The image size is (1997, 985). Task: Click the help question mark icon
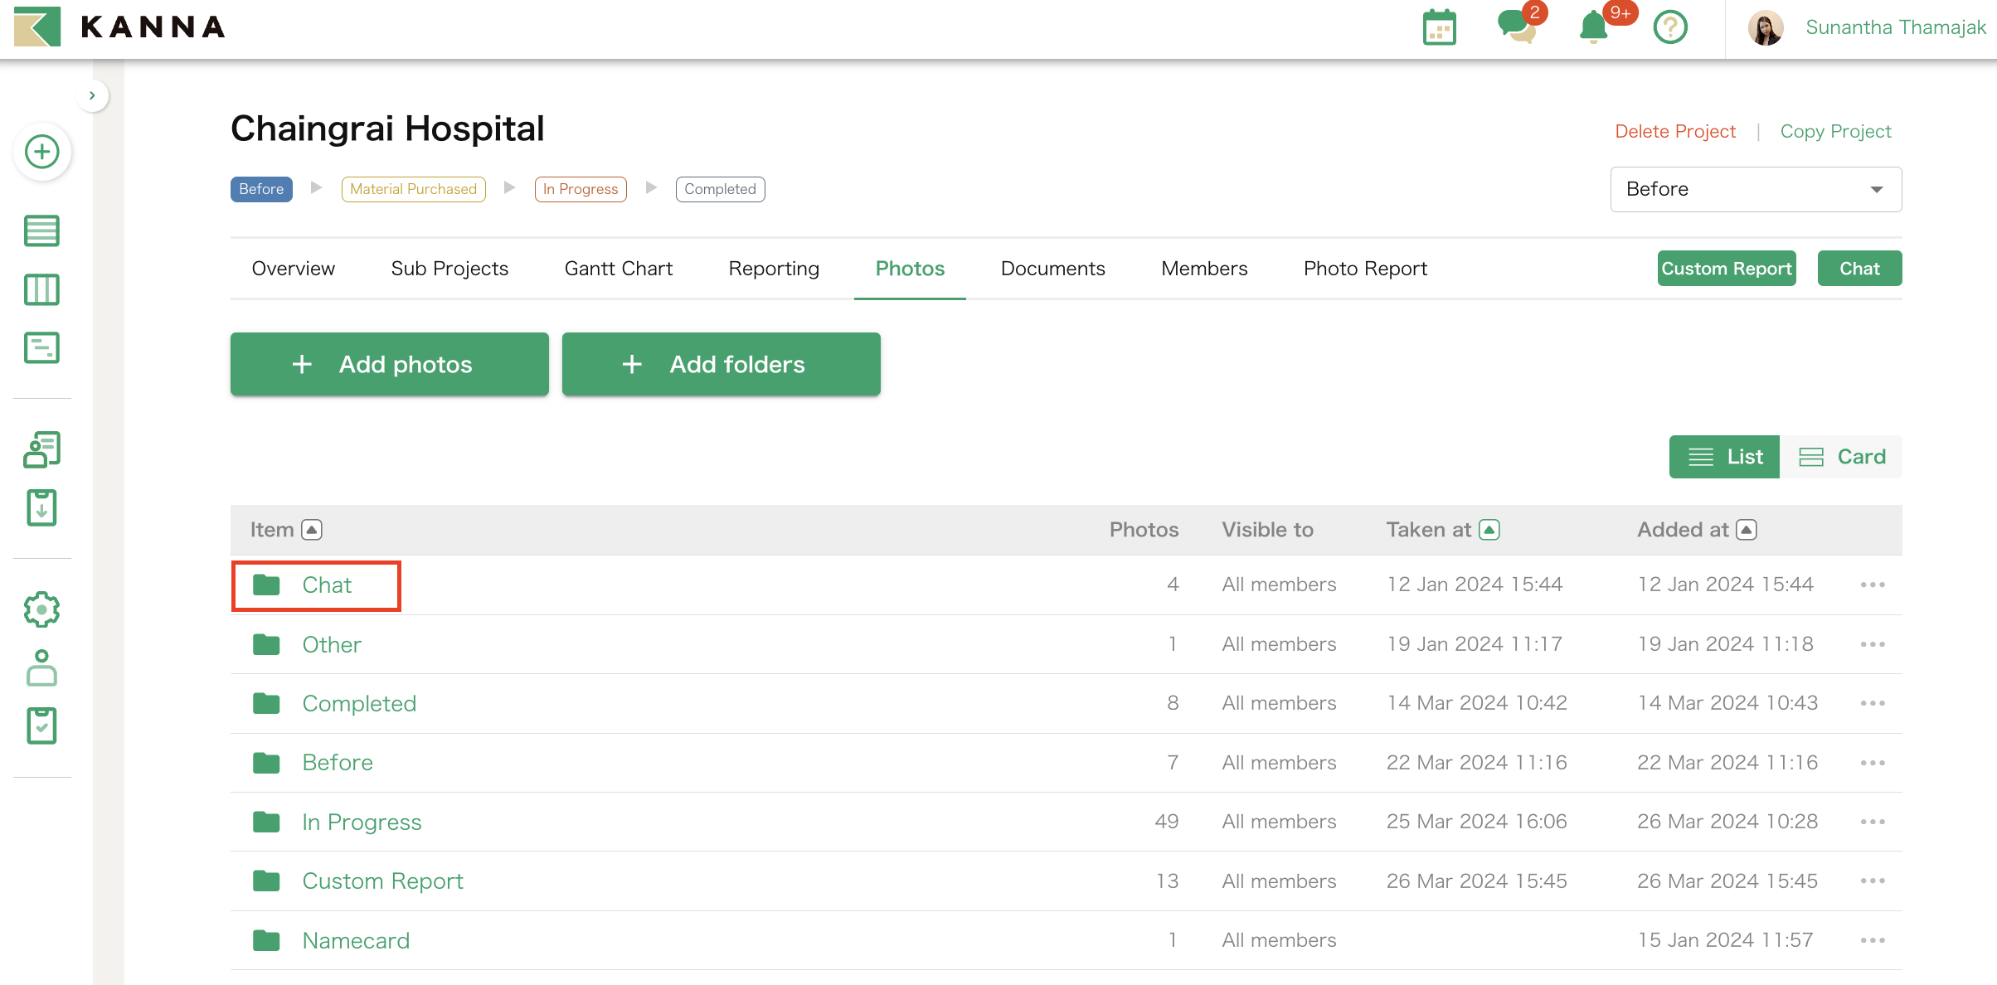click(1670, 27)
